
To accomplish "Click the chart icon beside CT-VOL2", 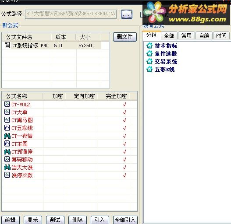I will (x=7, y=104).
